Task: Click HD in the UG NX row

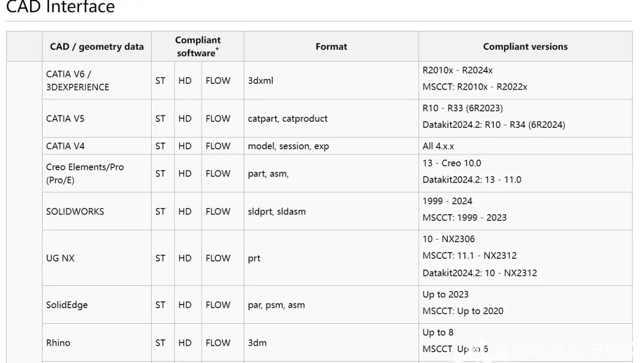Action: [185, 258]
